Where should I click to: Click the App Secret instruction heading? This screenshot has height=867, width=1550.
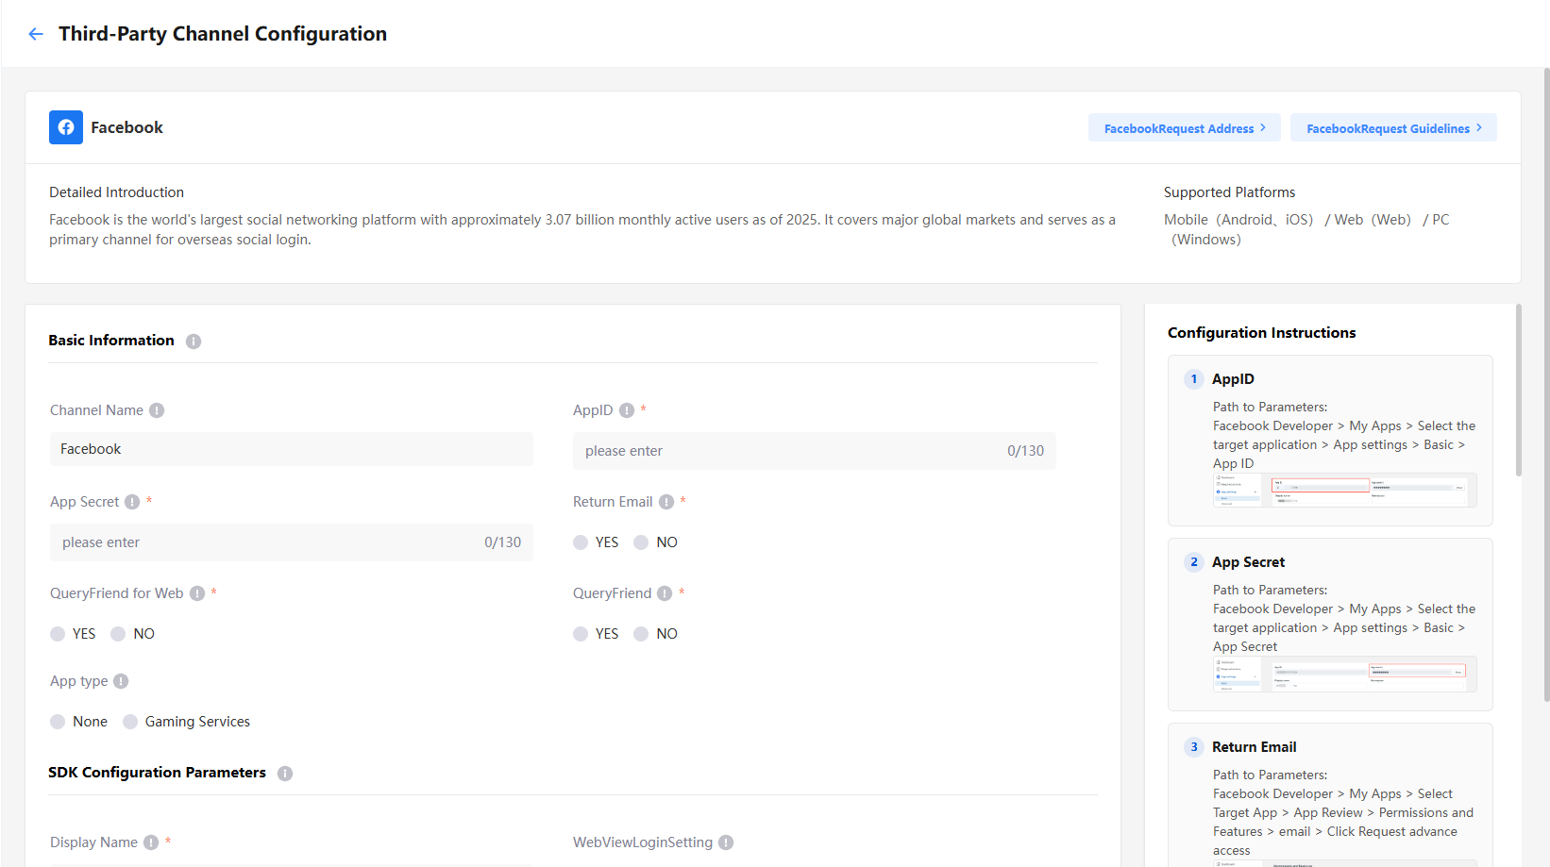point(1249,562)
